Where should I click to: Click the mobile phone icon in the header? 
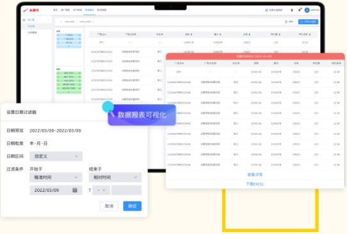coord(292,10)
